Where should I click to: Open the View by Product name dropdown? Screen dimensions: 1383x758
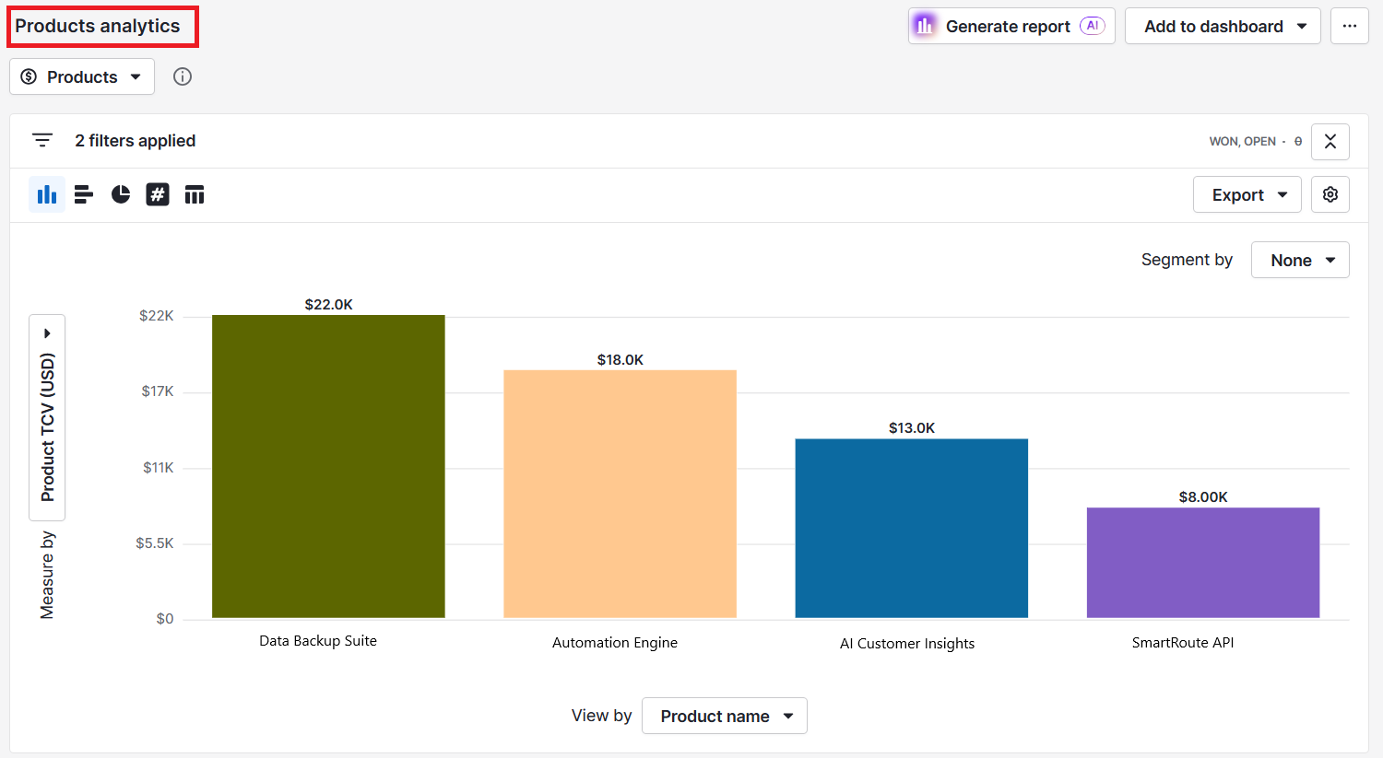pyautogui.click(x=725, y=716)
